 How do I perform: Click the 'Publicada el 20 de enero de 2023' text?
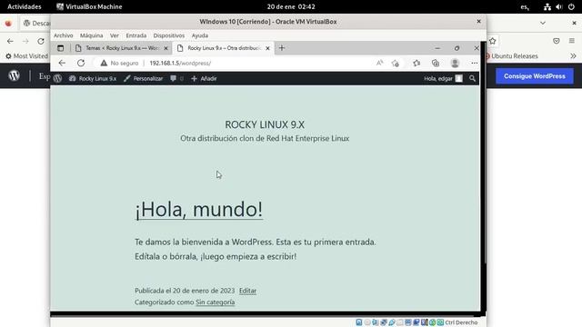click(x=185, y=291)
